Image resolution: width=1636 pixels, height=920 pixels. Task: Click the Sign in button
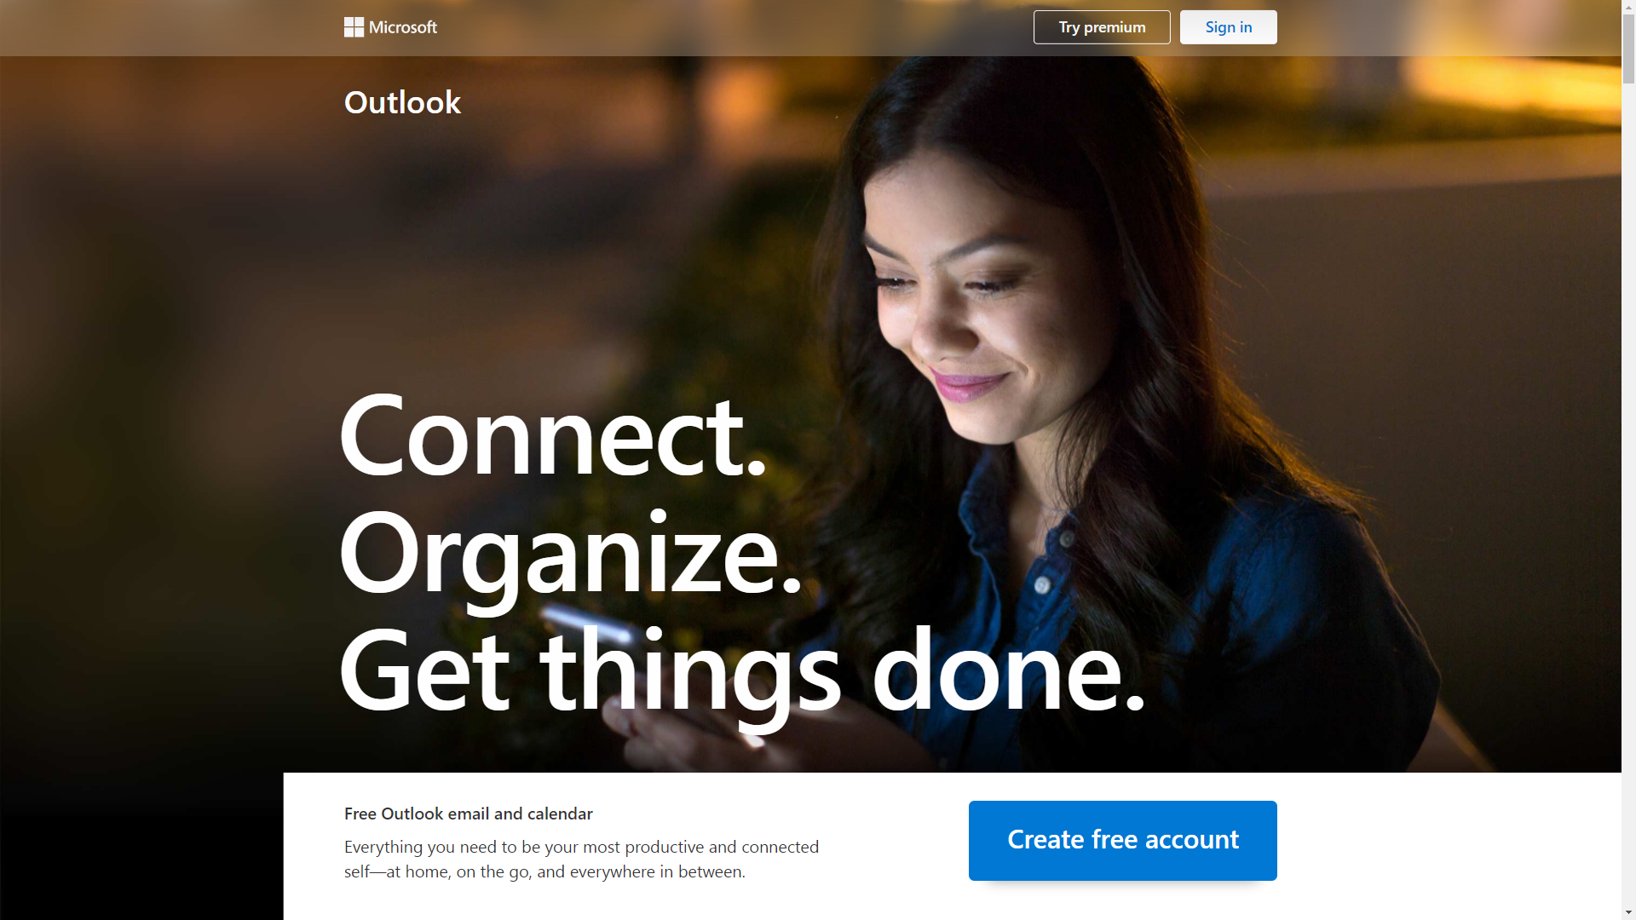(1228, 27)
